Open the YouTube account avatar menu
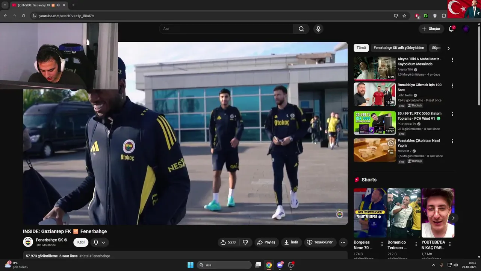 click(466, 29)
